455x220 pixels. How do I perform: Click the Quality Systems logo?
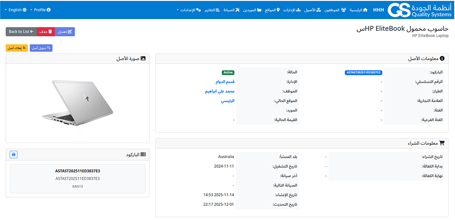[x=419, y=10]
